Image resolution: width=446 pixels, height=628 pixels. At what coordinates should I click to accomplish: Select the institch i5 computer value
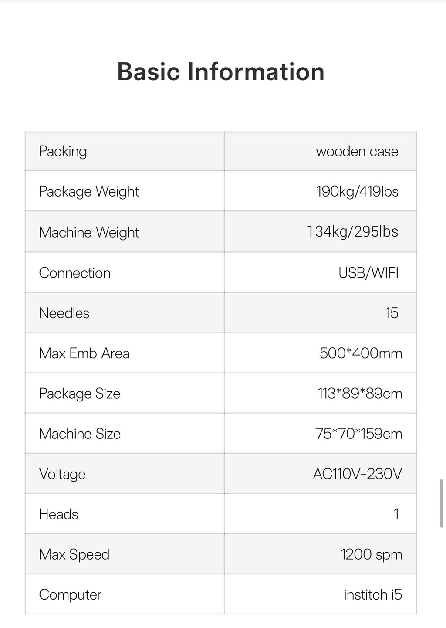tap(372, 594)
